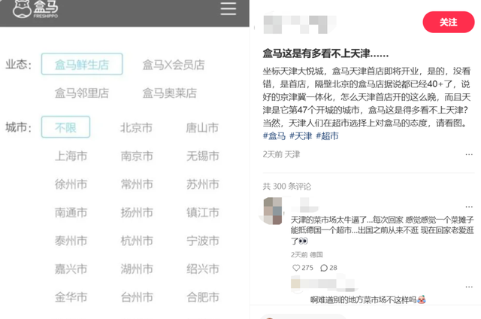Click the reply 啊难道别的地方菜市场不这样吗
The image size is (481, 319).
(368, 299)
